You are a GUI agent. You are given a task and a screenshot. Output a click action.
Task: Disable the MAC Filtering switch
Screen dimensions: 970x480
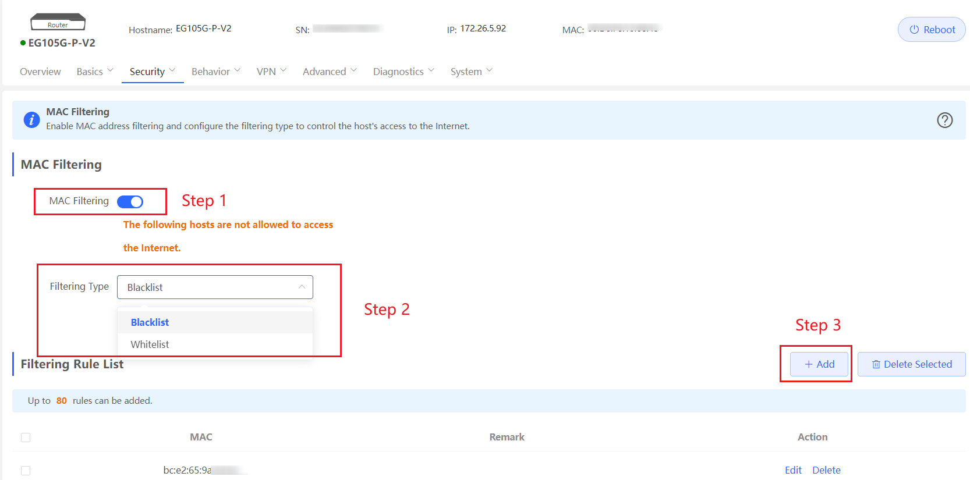[x=130, y=201]
